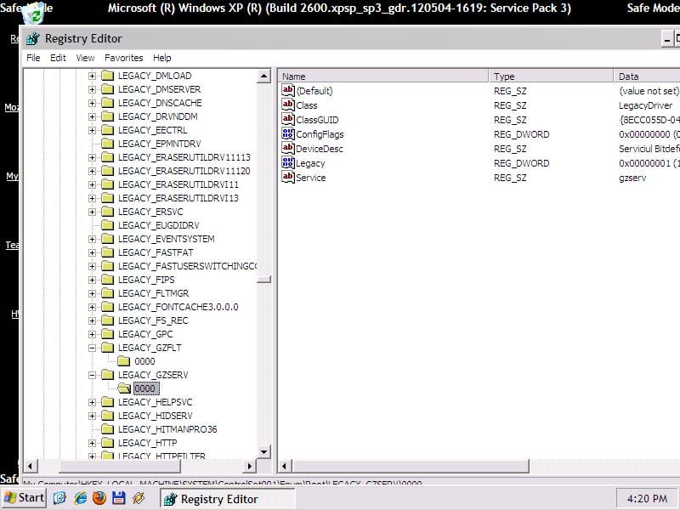Expand the LEGACY_FASTFAT key
The image size is (680, 510).
tap(92, 252)
